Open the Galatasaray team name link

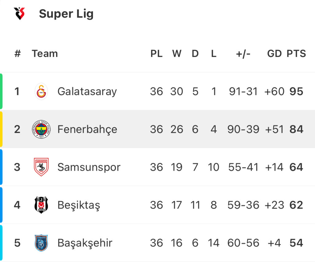(87, 92)
